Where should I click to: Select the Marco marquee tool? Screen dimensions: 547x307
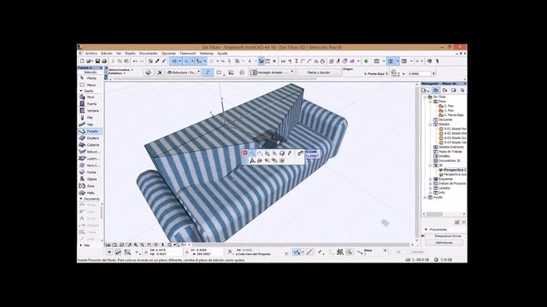[90, 85]
